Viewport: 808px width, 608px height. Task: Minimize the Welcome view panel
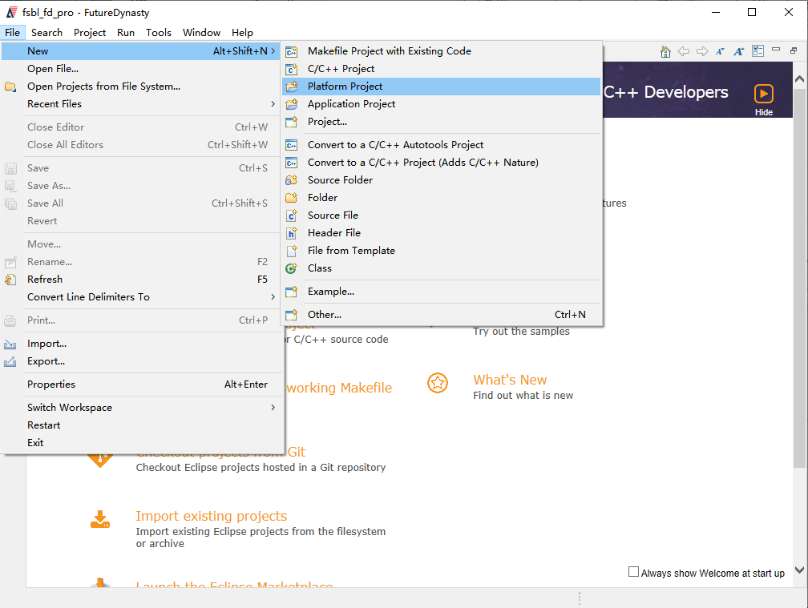pos(776,50)
